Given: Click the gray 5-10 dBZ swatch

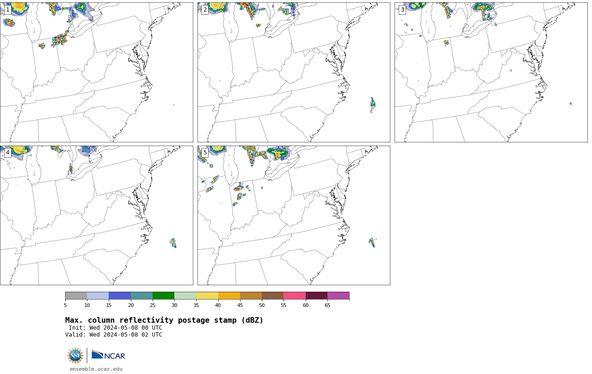Looking at the screenshot, I should [x=76, y=296].
